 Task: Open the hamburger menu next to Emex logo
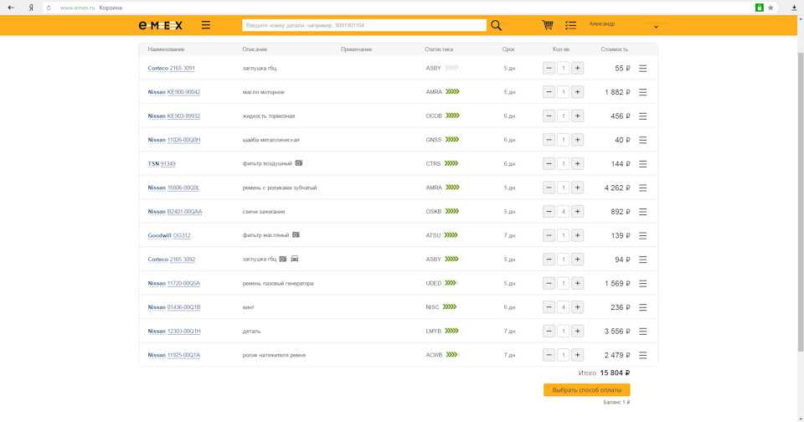coord(206,25)
